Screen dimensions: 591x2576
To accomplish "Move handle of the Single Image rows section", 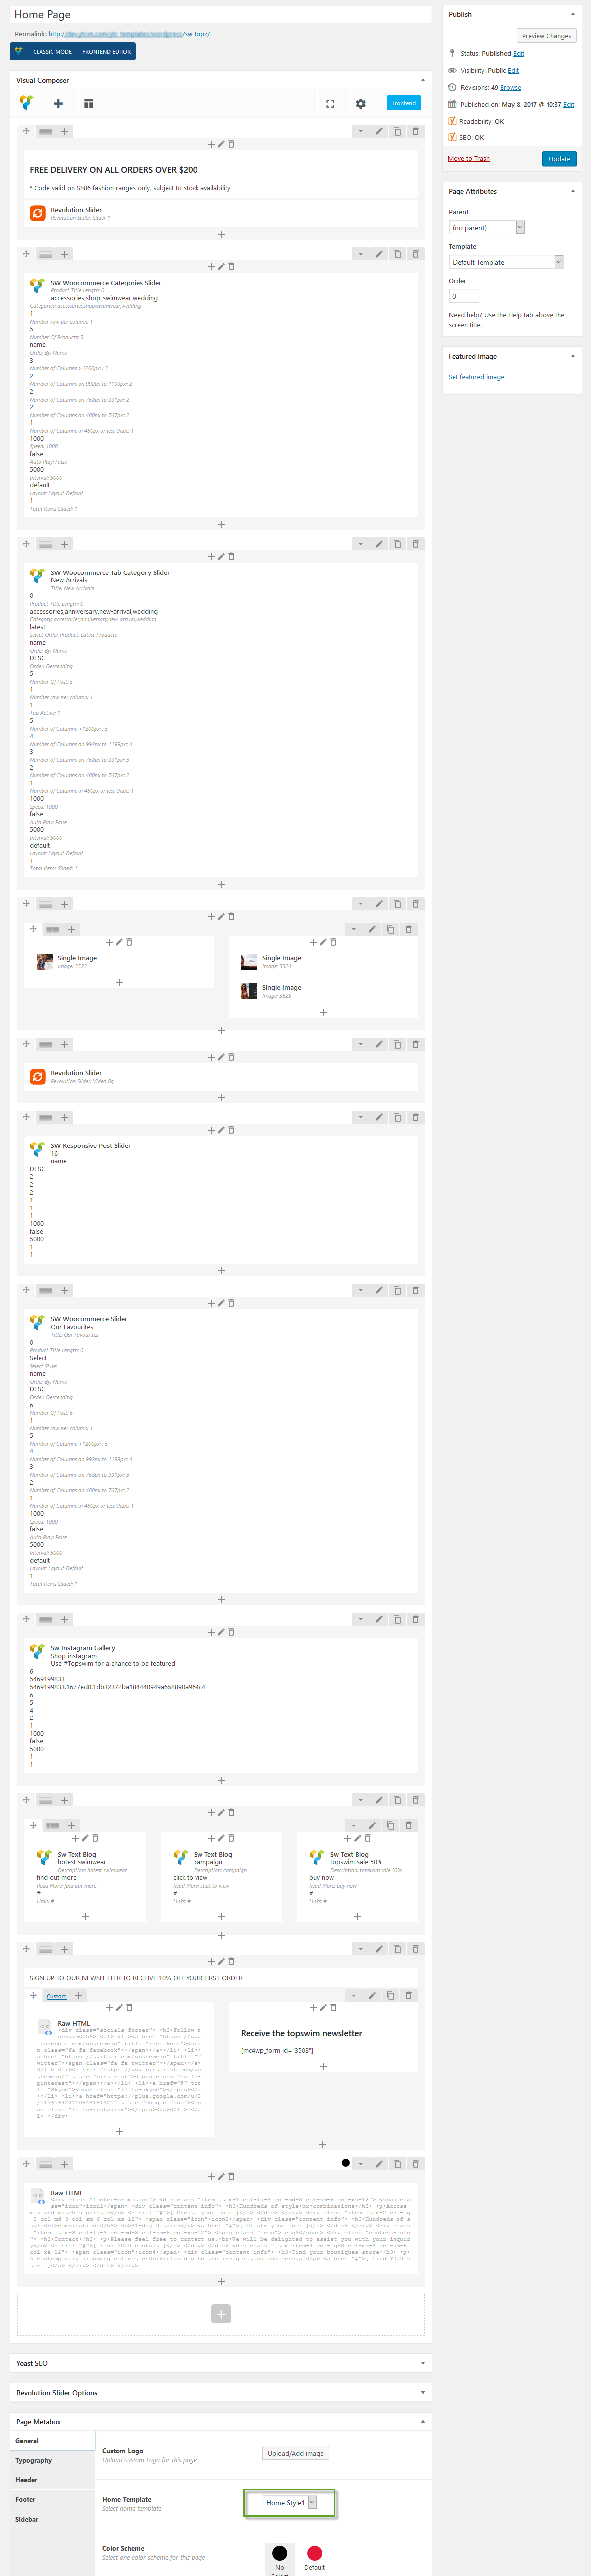I will tap(26, 904).
